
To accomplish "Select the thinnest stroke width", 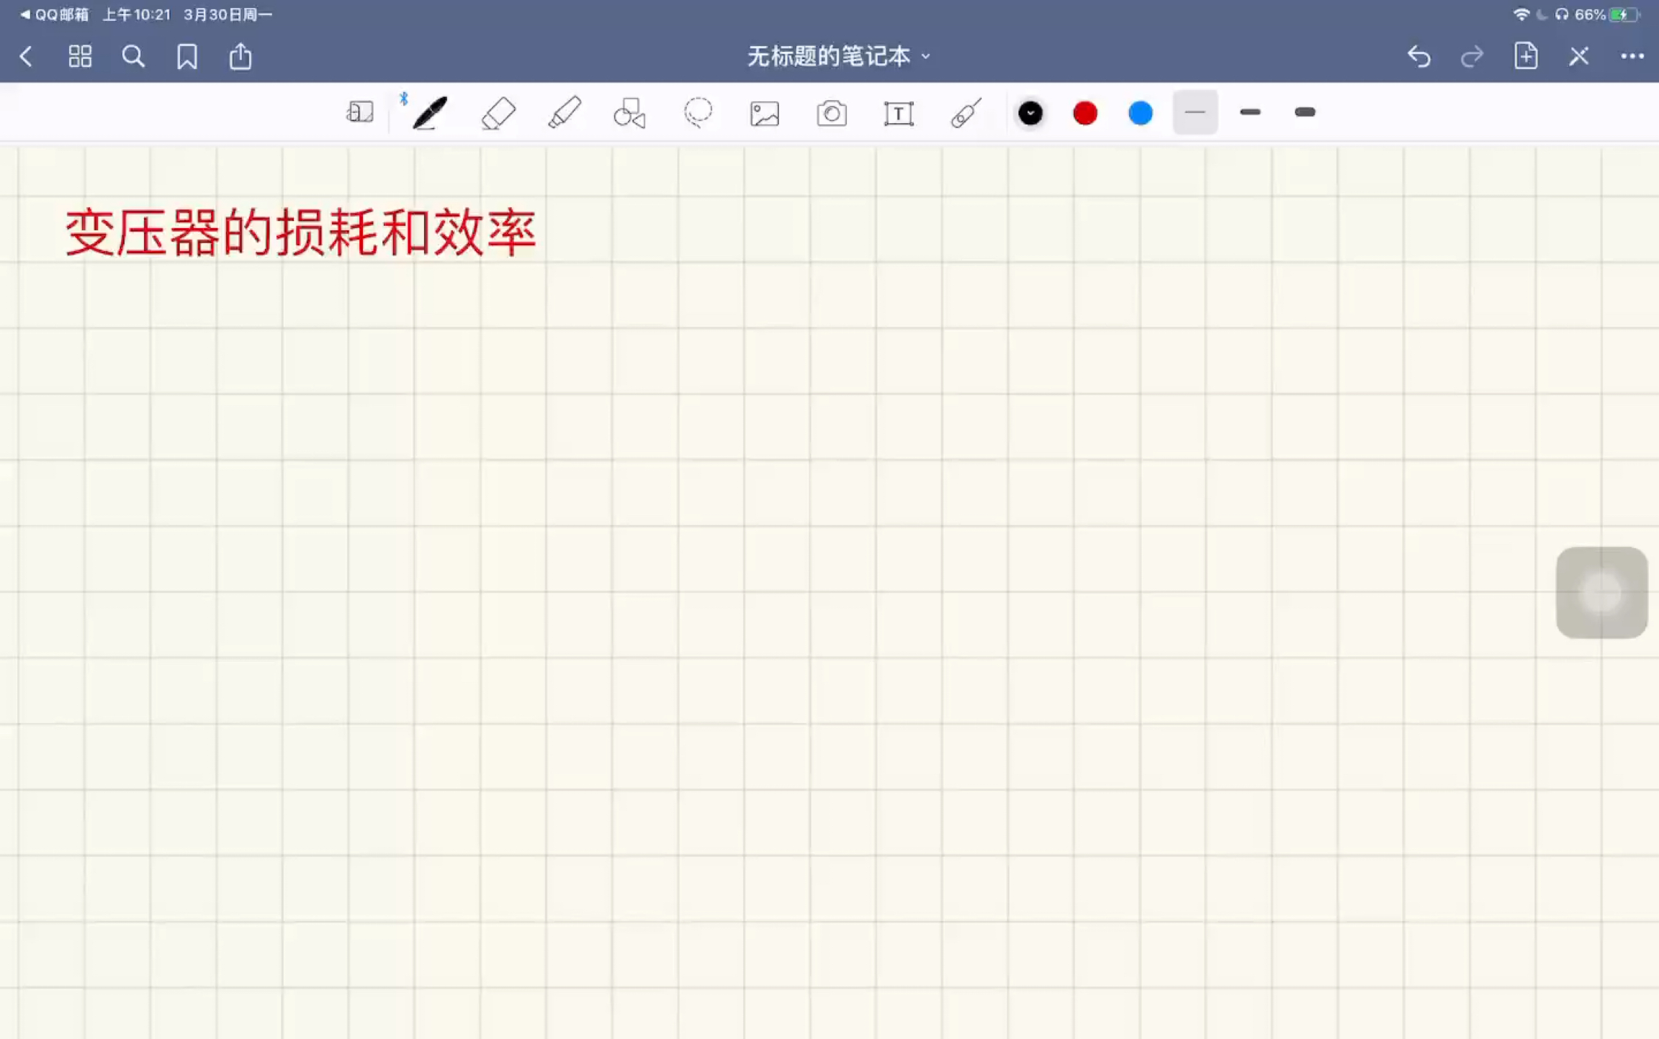I will pos(1195,112).
